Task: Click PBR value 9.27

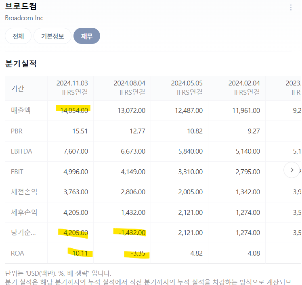Action: click(254, 131)
